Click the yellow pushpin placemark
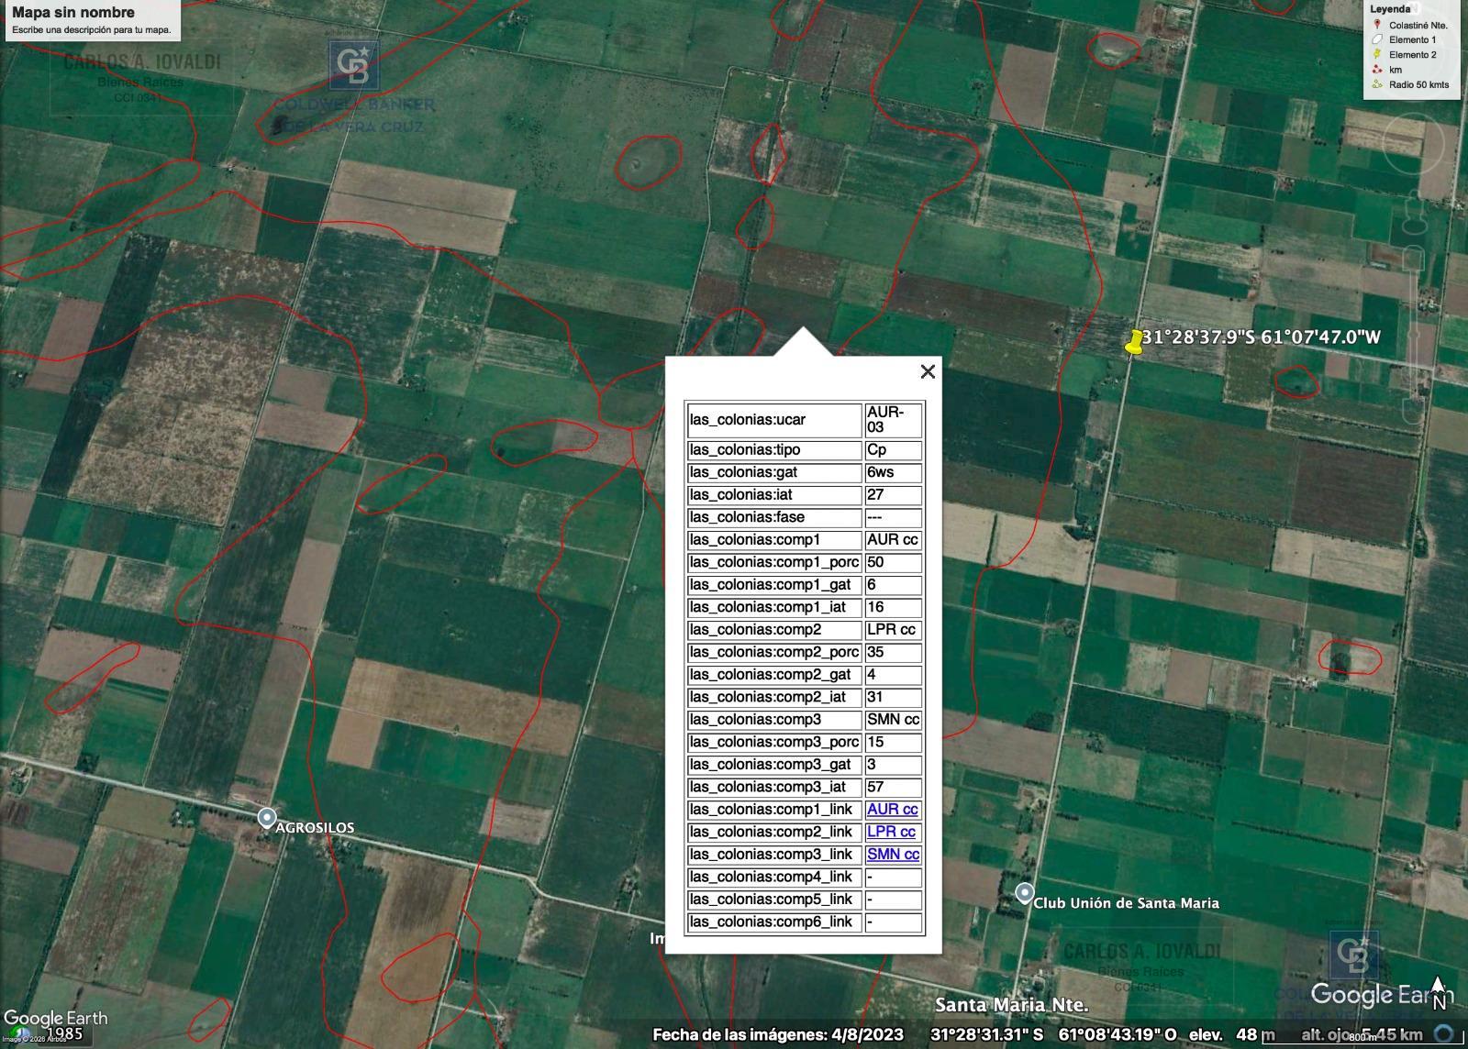 pyautogui.click(x=1134, y=343)
